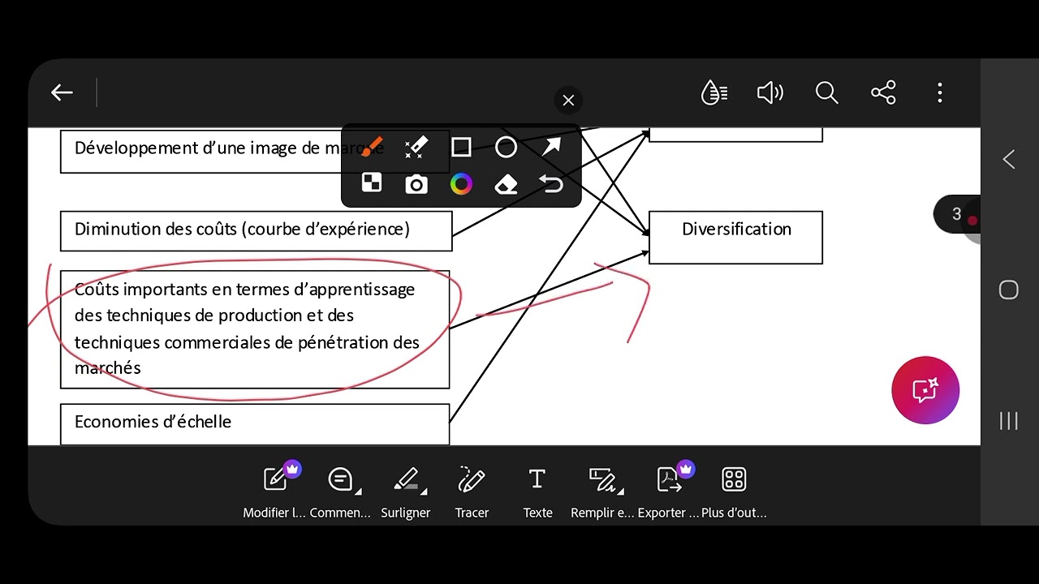Image resolution: width=1039 pixels, height=584 pixels.
Task: Take a screenshot with camera icon
Action: (416, 185)
